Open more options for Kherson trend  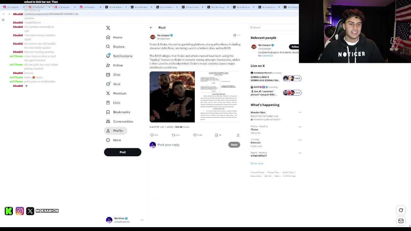point(300,140)
